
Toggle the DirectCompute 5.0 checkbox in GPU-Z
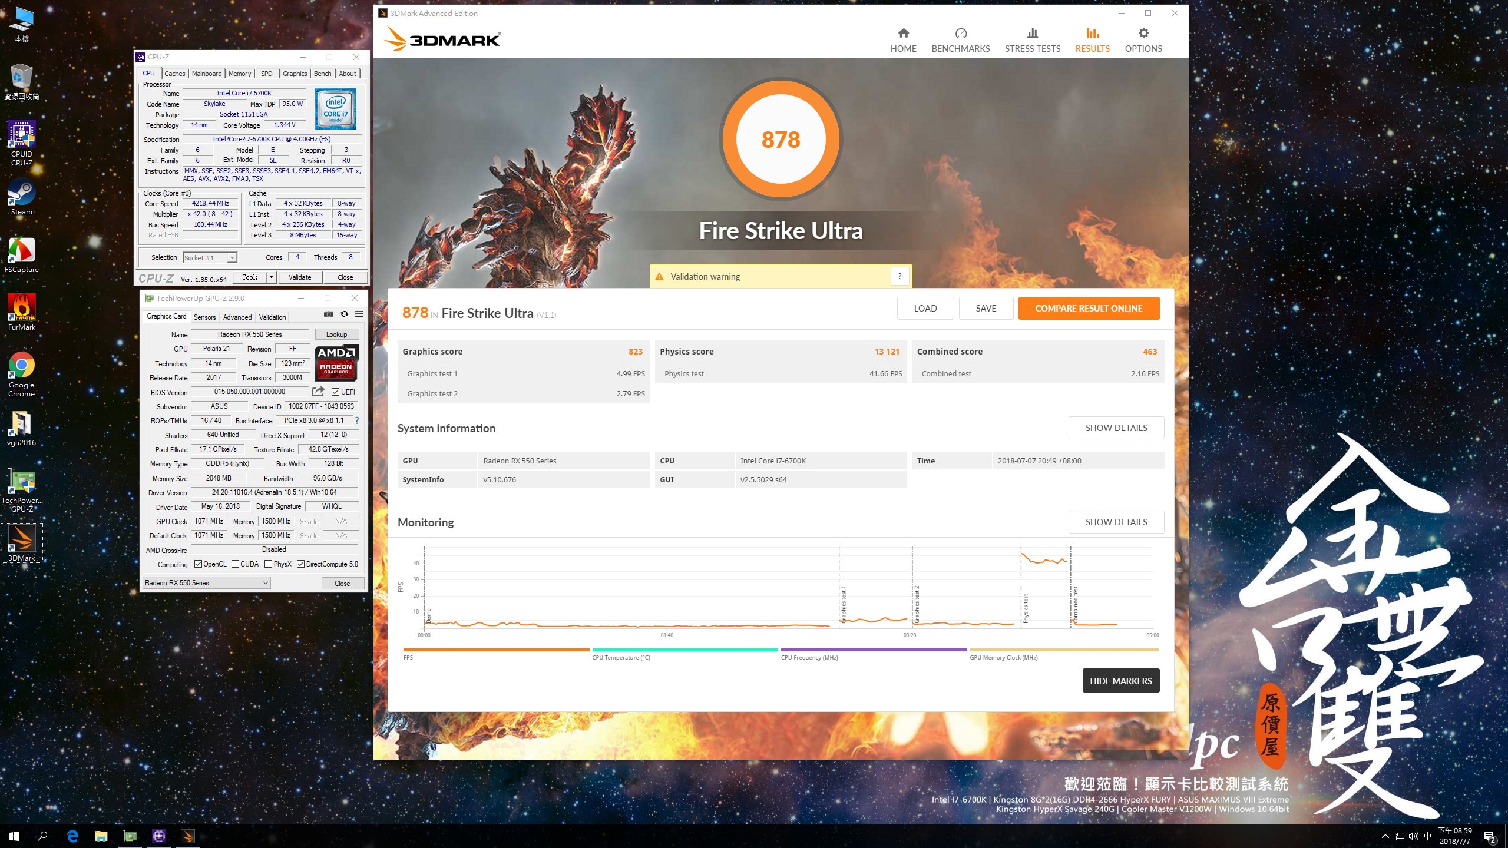tap(301, 564)
